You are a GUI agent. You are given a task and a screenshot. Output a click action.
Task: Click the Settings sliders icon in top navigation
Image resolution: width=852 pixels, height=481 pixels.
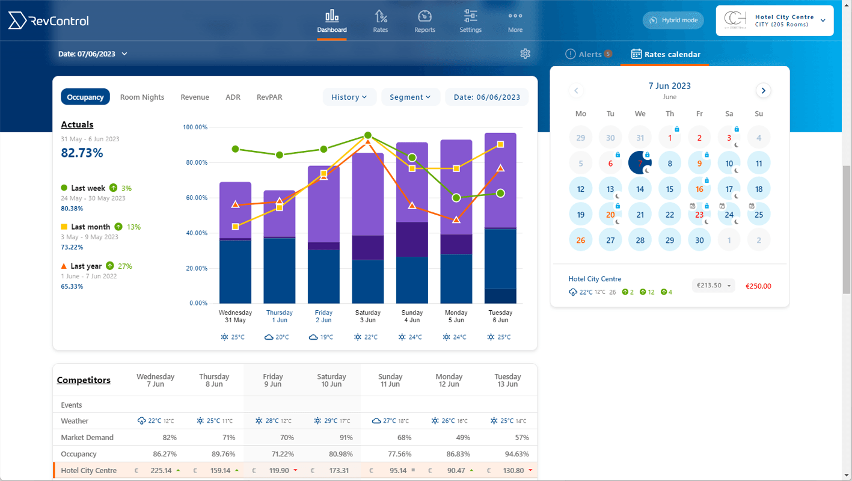click(470, 16)
